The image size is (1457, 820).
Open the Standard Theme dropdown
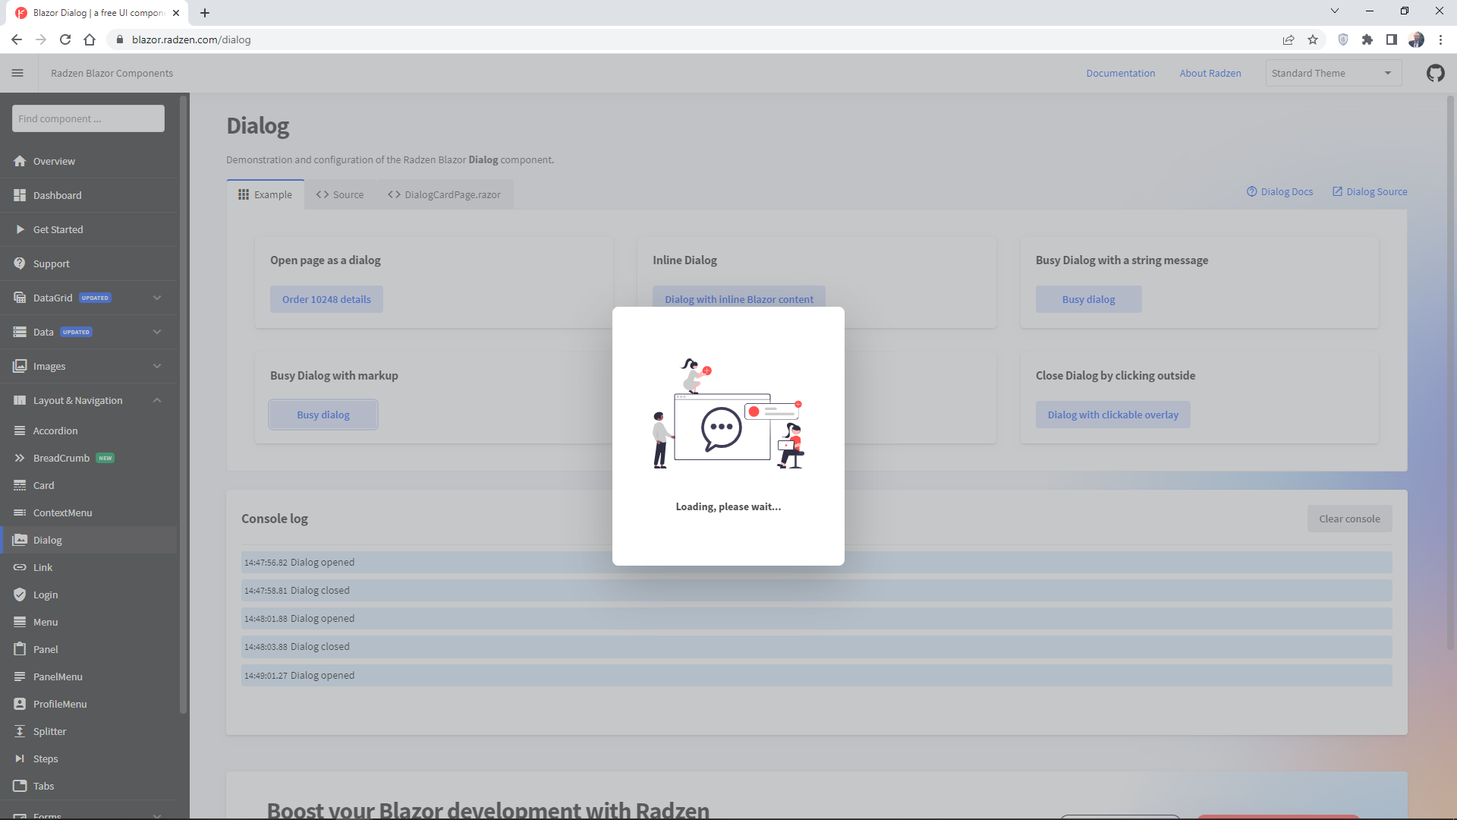(1333, 73)
